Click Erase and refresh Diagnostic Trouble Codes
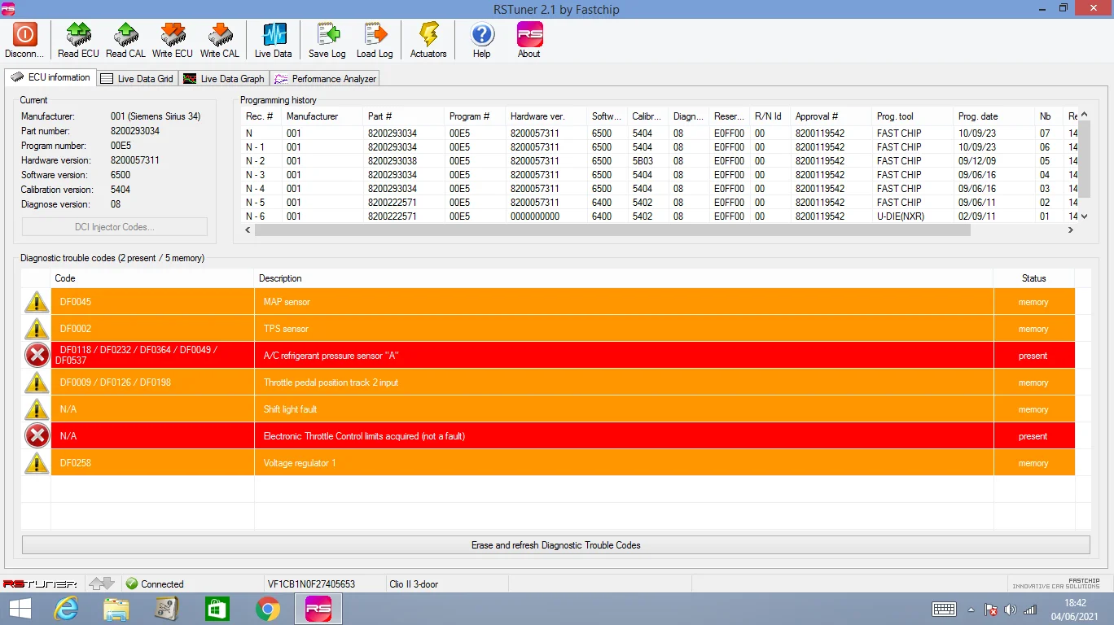Screen dimensions: 1114x625 coord(555,545)
